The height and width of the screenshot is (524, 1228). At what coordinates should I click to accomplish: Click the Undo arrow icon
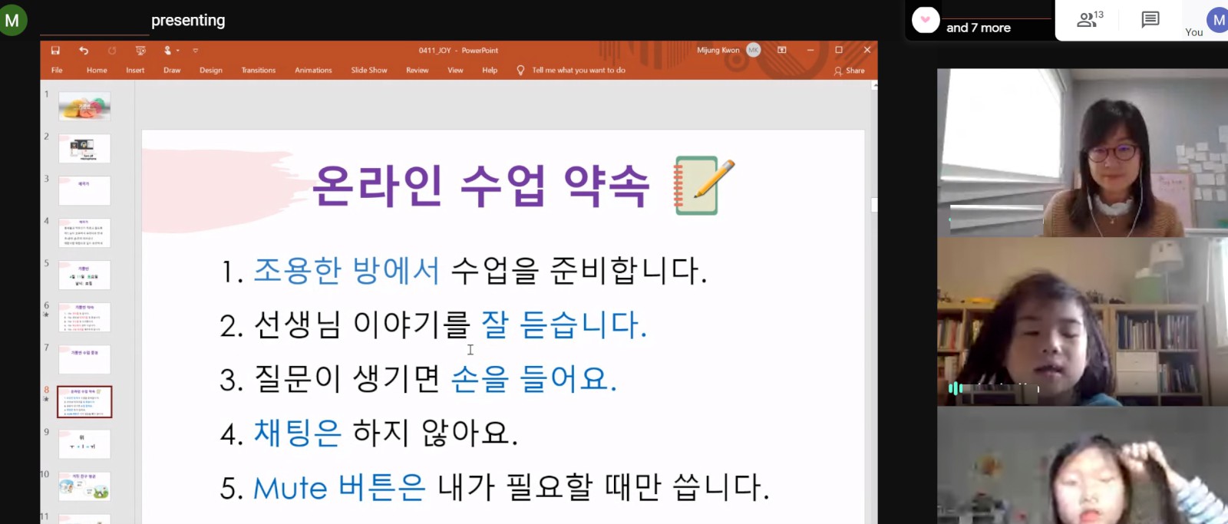click(x=84, y=51)
